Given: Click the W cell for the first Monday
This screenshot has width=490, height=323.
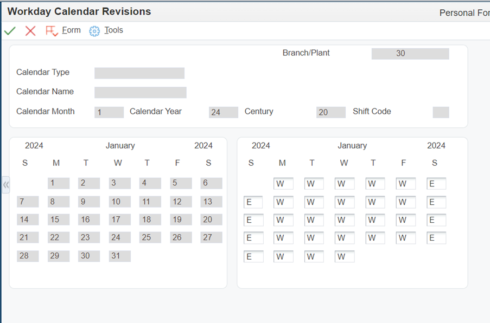Looking at the screenshot, I should tap(283, 183).
